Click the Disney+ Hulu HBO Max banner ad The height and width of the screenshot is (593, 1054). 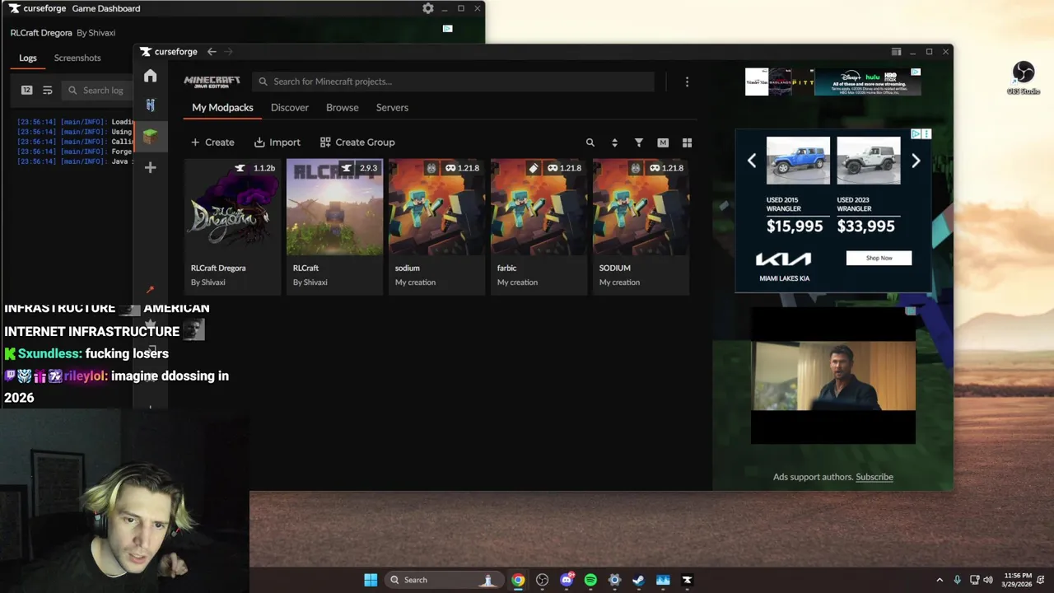[x=867, y=82]
